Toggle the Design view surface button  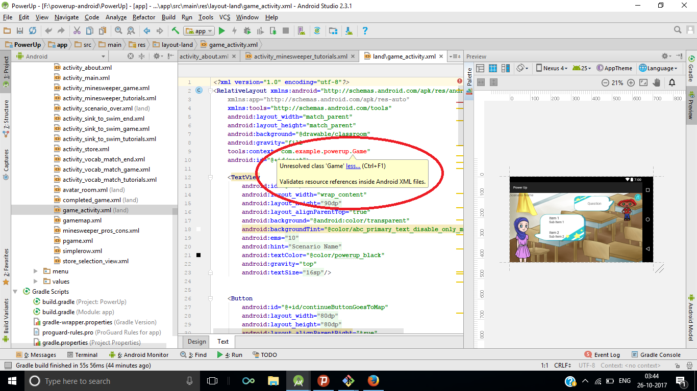[x=480, y=68]
